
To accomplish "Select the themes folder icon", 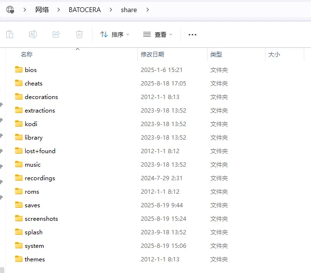I will 19,259.
